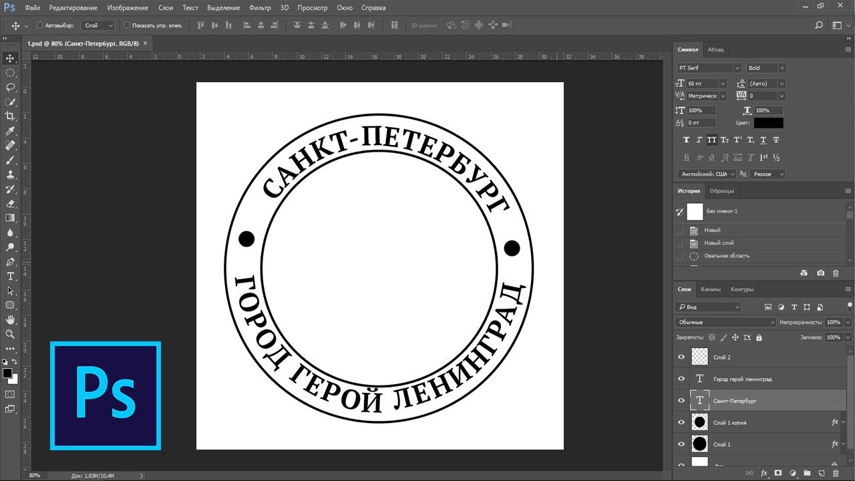The image size is (855, 481).
Task: Select the Eraser tool
Action: point(10,204)
